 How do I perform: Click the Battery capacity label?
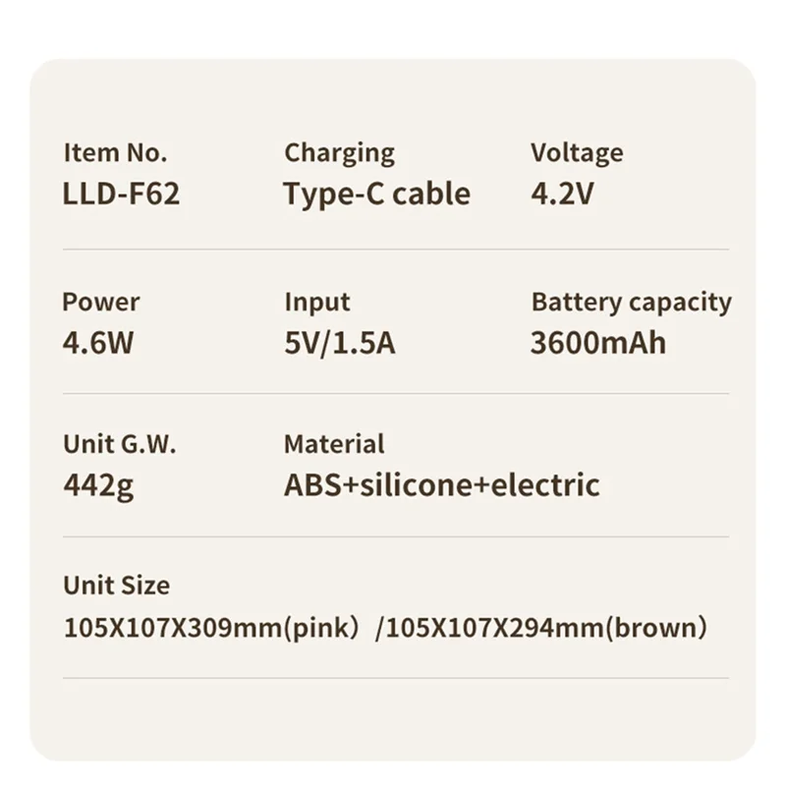631,303
